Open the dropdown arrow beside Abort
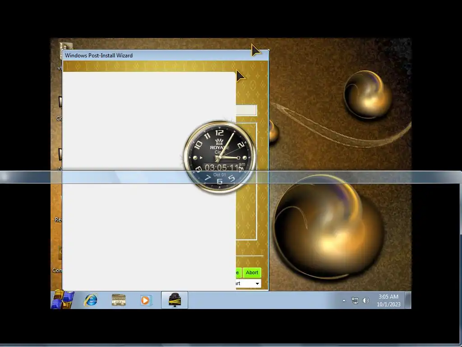This screenshot has height=347, width=462. [257, 284]
